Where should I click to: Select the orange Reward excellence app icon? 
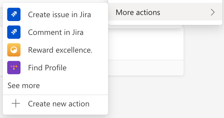click(14, 50)
